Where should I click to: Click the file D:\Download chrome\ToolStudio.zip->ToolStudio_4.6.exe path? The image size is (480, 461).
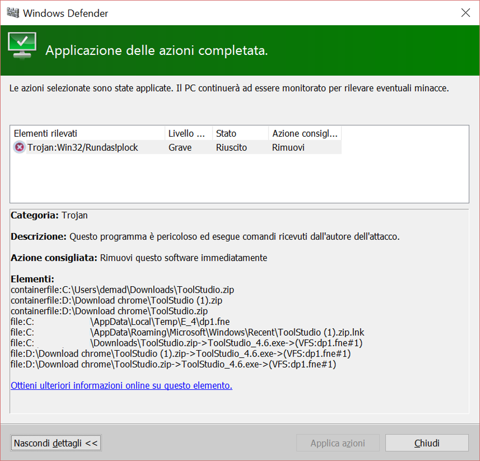pyautogui.click(x=173, y=364)
